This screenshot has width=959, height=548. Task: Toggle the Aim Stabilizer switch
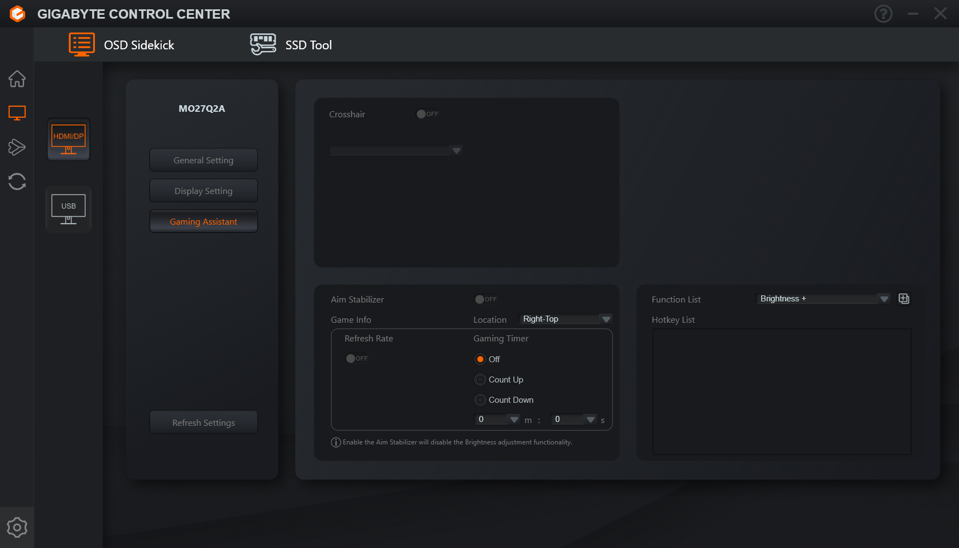coord(486,299)
